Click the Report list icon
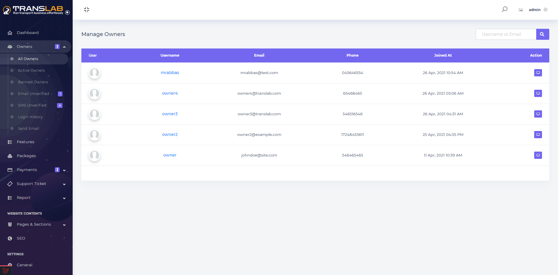Viewport: 558px width, 275px height. click(x=10, y=198)
